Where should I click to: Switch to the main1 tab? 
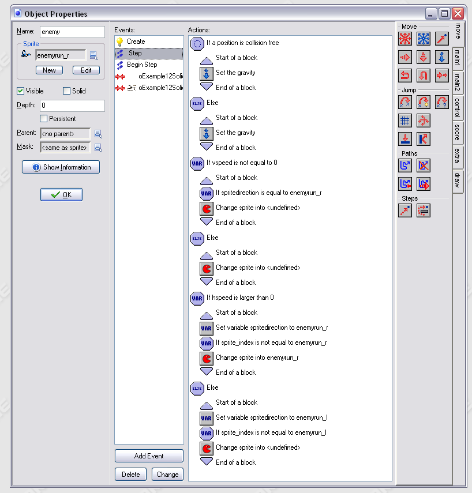point(458,58)
